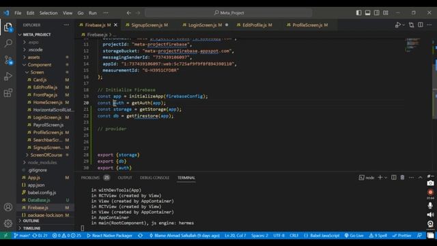Open the Go menu

81,13
